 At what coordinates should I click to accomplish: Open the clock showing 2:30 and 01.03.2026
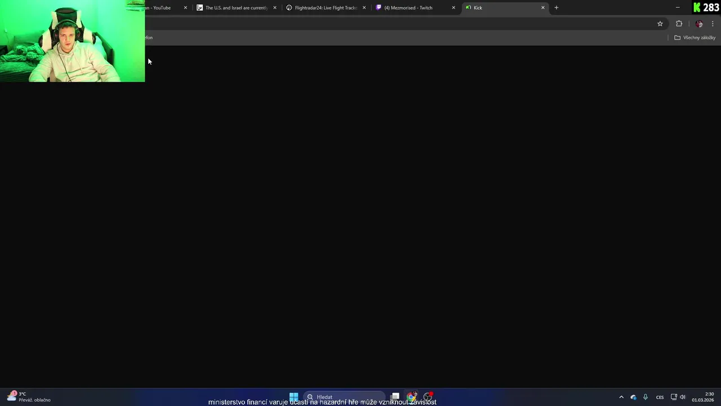pos(703,397)
